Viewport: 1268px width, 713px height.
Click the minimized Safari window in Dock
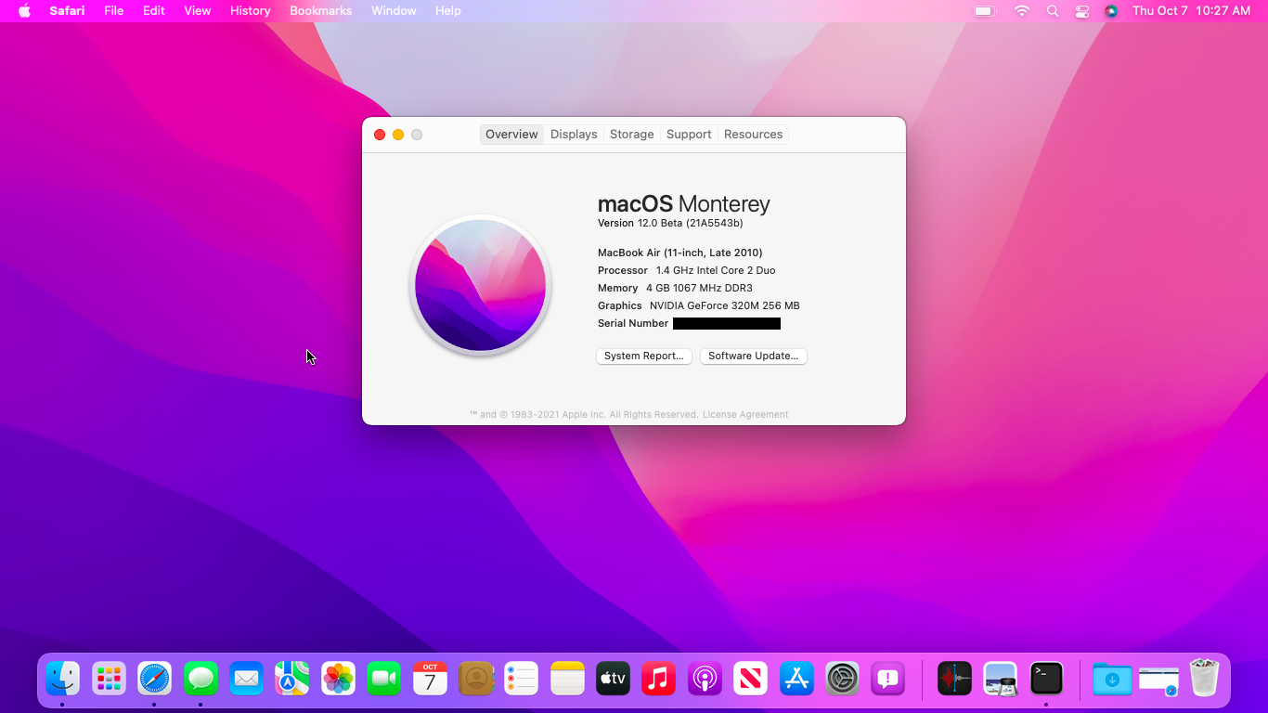(x=1158, y=681)
